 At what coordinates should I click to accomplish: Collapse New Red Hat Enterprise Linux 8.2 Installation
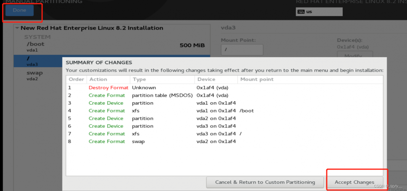tap(17, 28)
